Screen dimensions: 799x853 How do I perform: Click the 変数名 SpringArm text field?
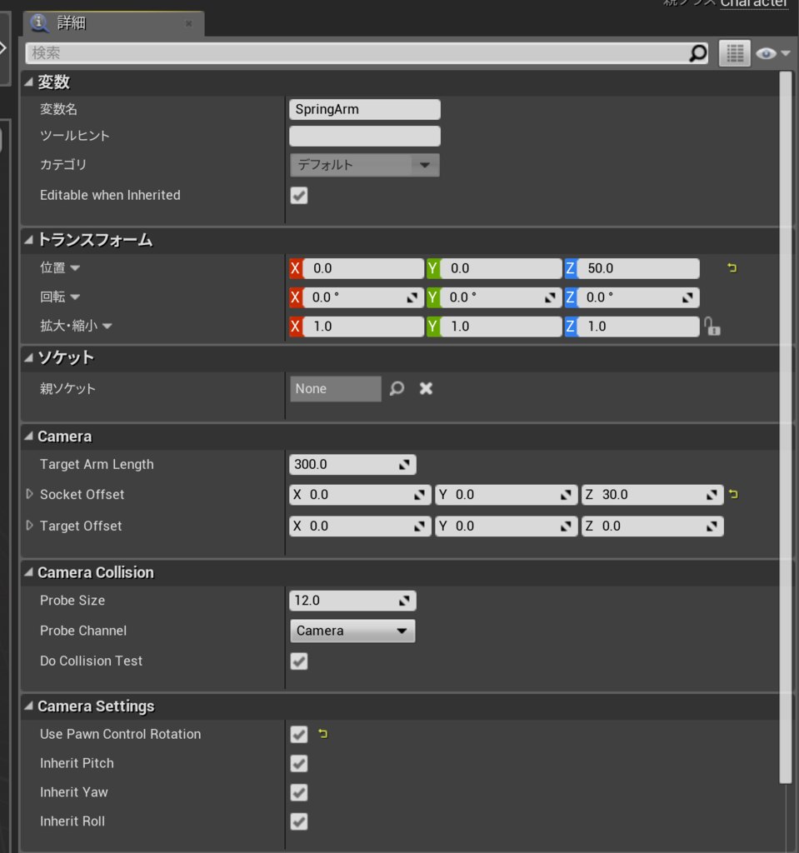coord(365,109)
